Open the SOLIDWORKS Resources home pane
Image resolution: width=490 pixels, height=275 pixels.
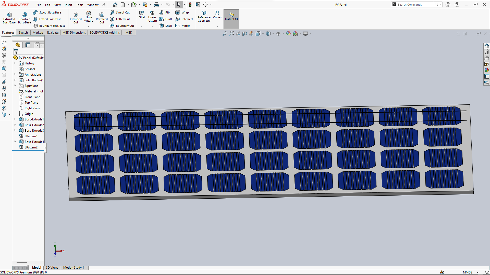tap(487, 46)
